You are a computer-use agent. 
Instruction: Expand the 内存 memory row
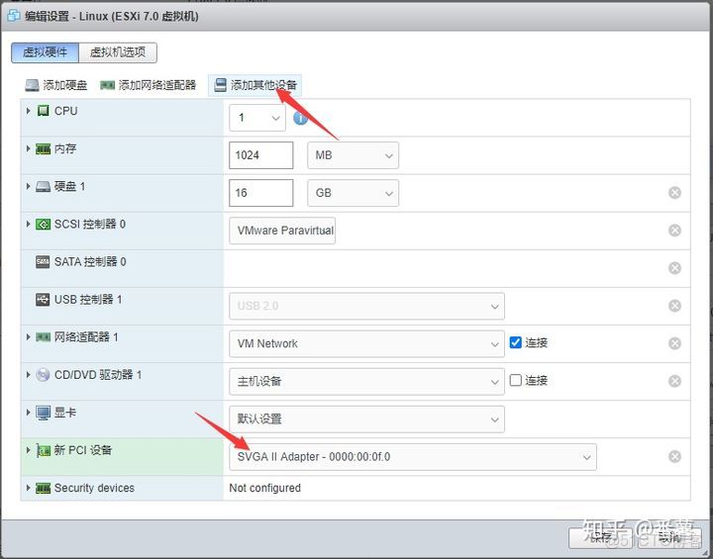(28, 148)
